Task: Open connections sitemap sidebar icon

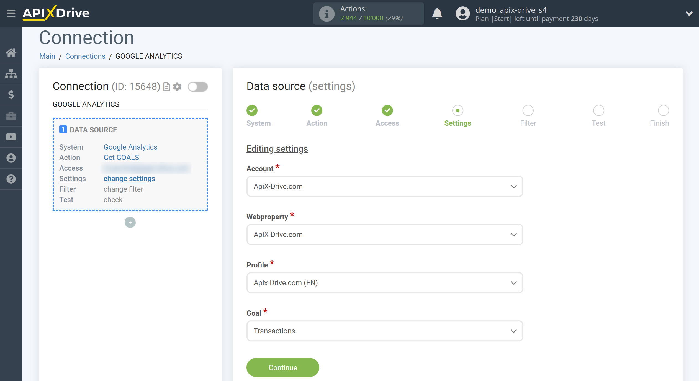Action: 11,74
